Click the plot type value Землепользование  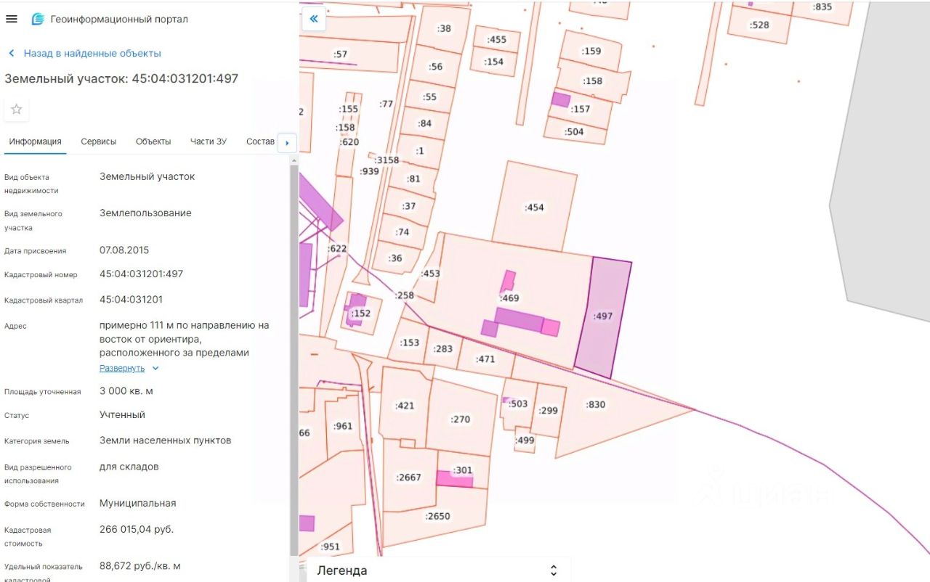pos(145,213)
